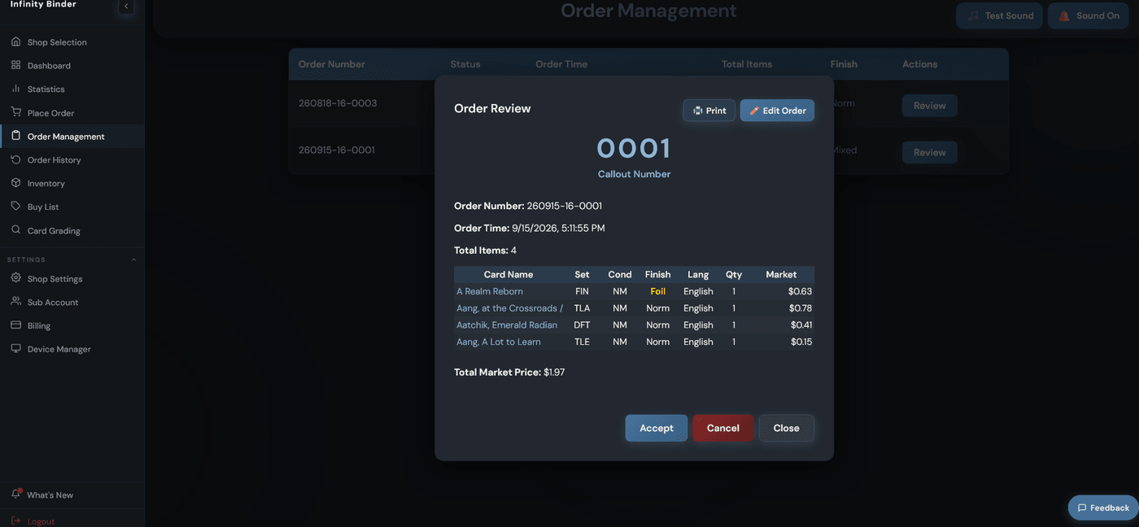Open Shop Settings menu item
1139x527 pixels.
(x=72, y=279)
